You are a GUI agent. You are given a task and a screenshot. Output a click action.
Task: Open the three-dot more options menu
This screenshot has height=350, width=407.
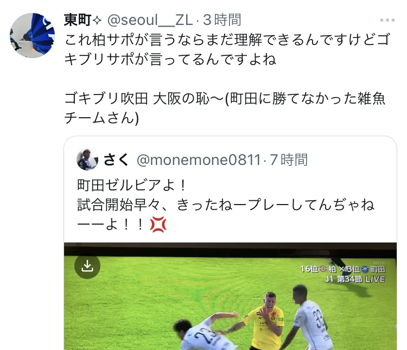[x=387, y=20]
